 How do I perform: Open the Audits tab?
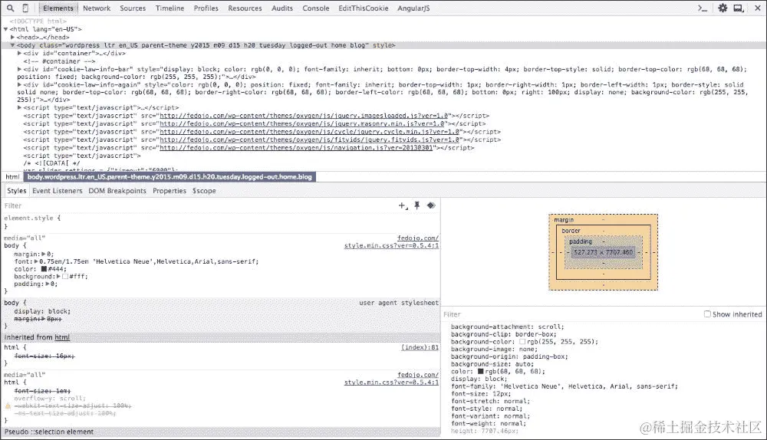click(x=282, y=8)
